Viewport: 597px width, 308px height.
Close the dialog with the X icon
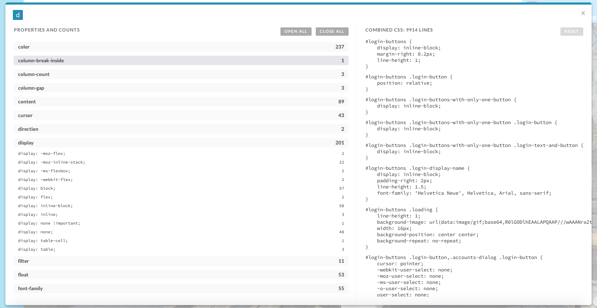click(583, 13)
